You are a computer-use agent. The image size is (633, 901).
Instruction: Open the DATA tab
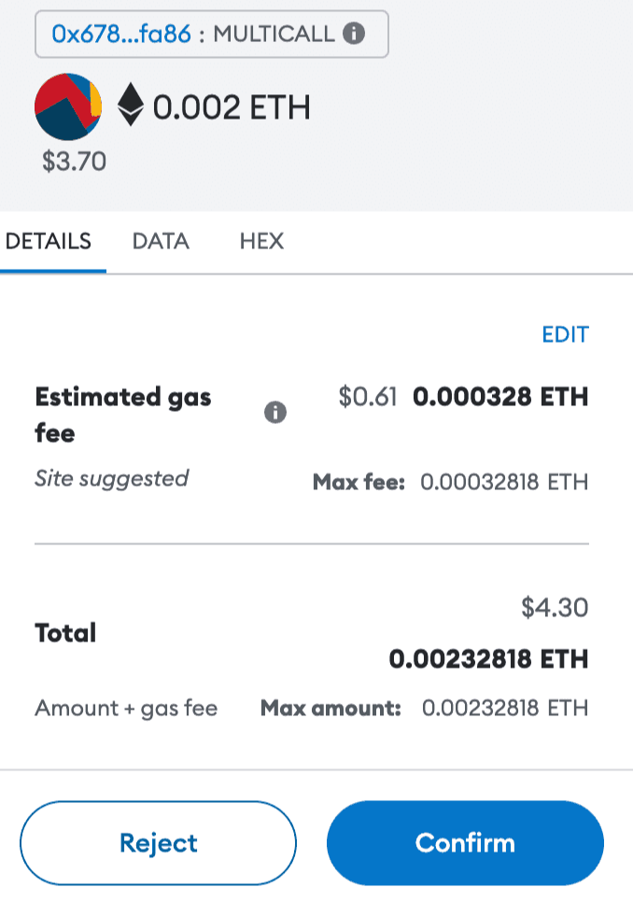[x=161, y=241]
